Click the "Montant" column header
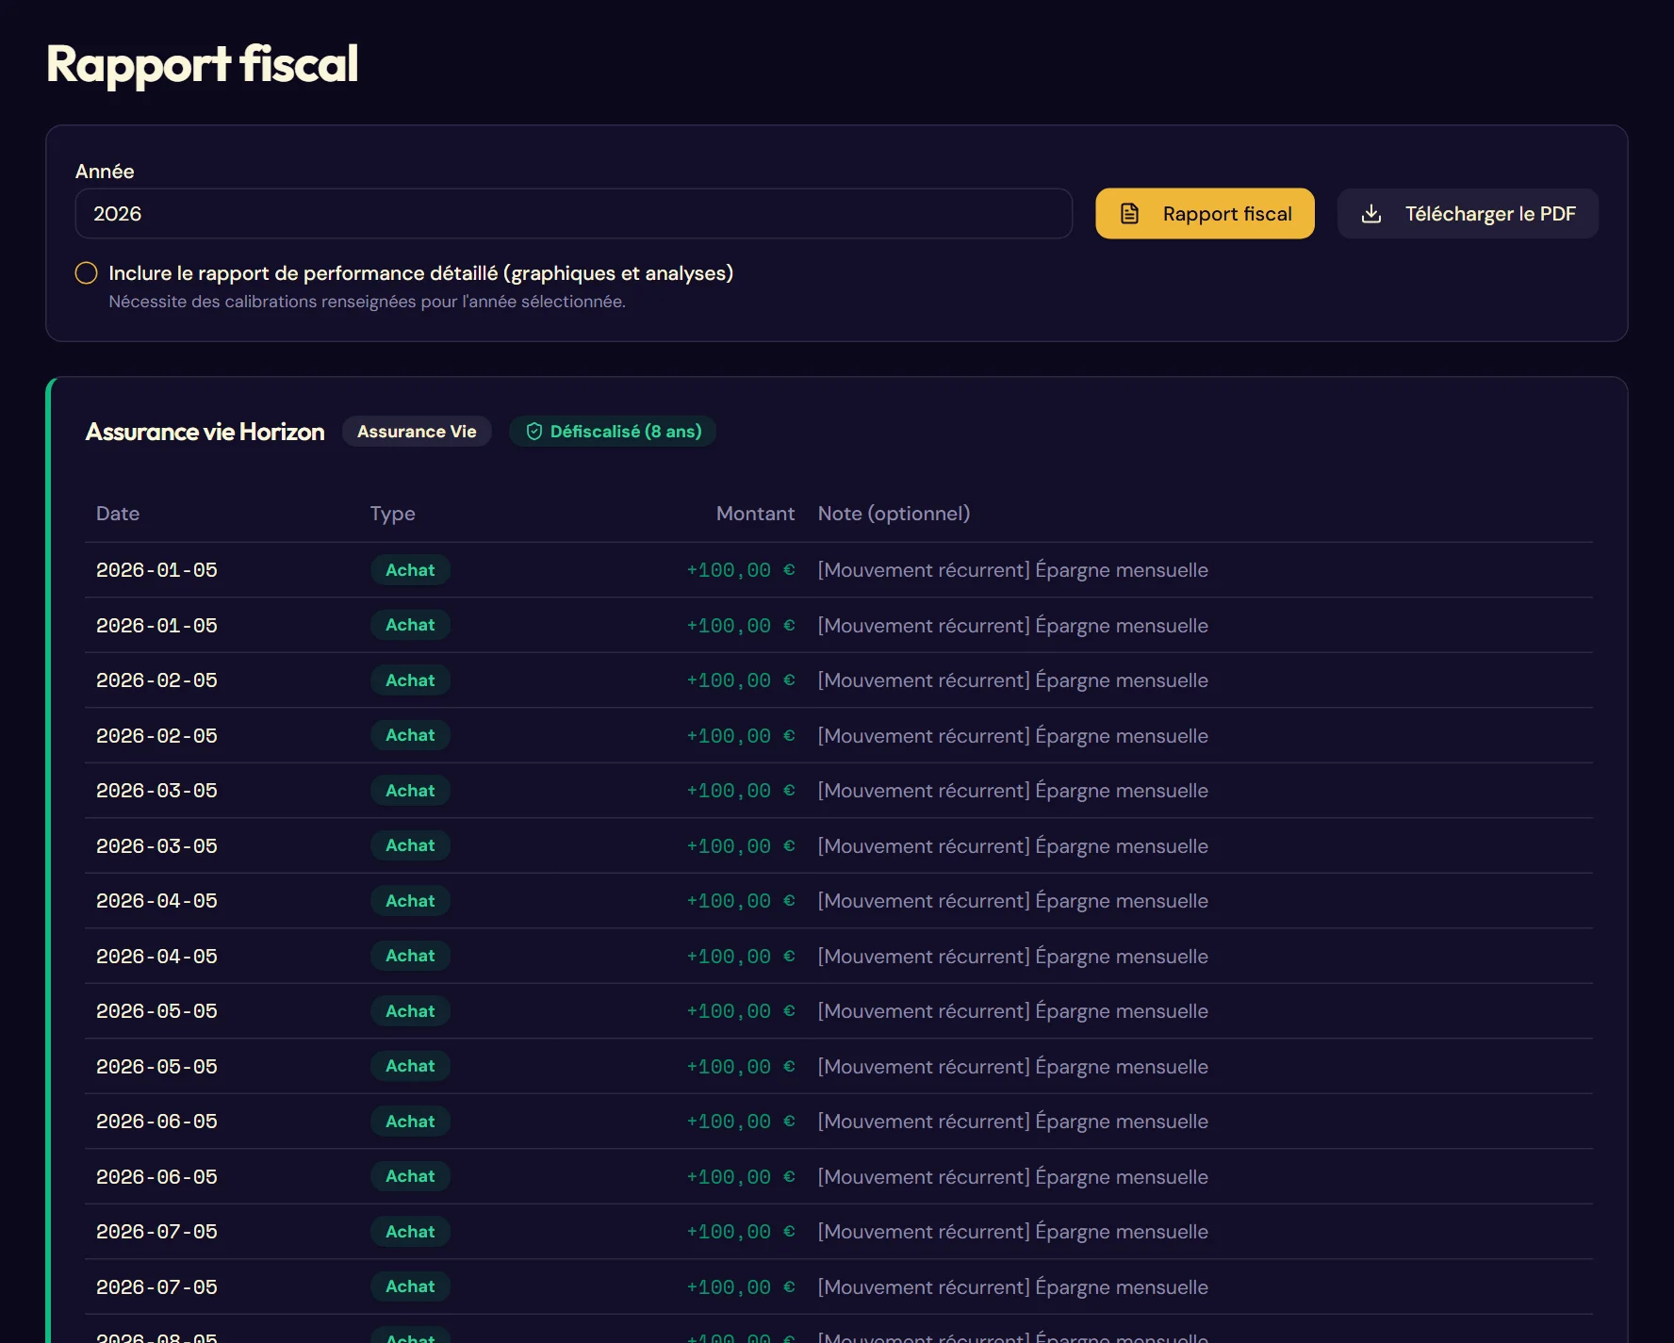1674x1343 pixels. (755, 514)
